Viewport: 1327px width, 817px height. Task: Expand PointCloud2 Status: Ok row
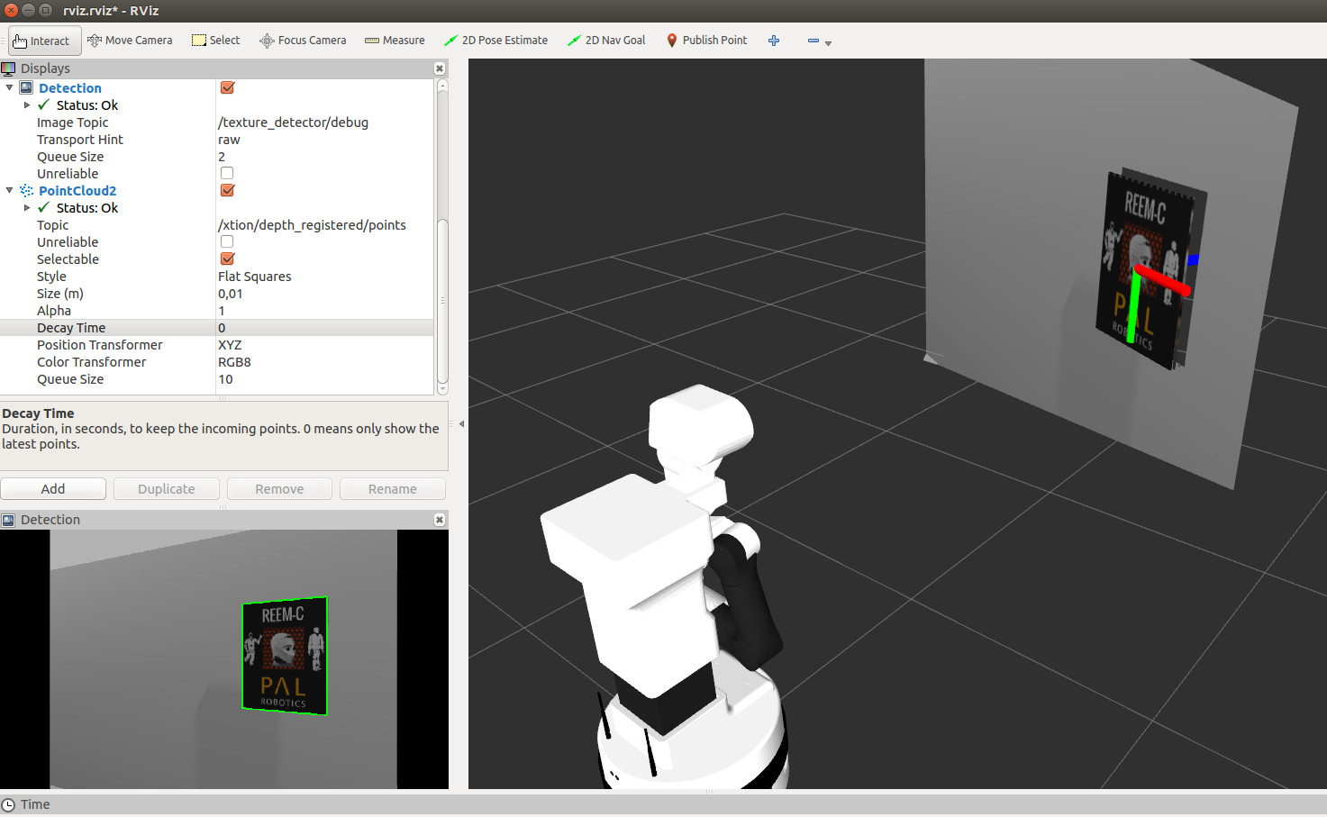[x=27, y=208]
